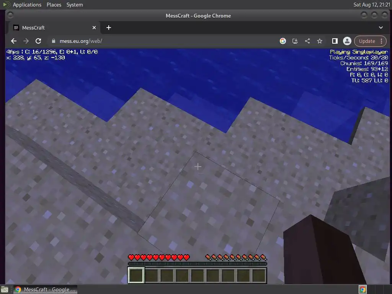The width and height of the screenshot is (392, 294).
Task: Click the Entities: 93+12 text
Action: pyautogui.click(x=367, y=69)
